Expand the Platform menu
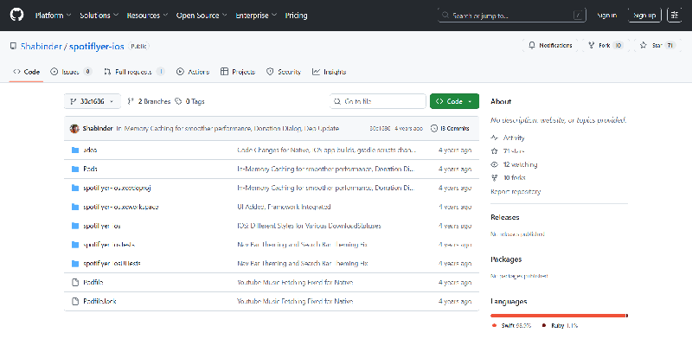This screenshot has height=339, width=692. coord(54,16)
